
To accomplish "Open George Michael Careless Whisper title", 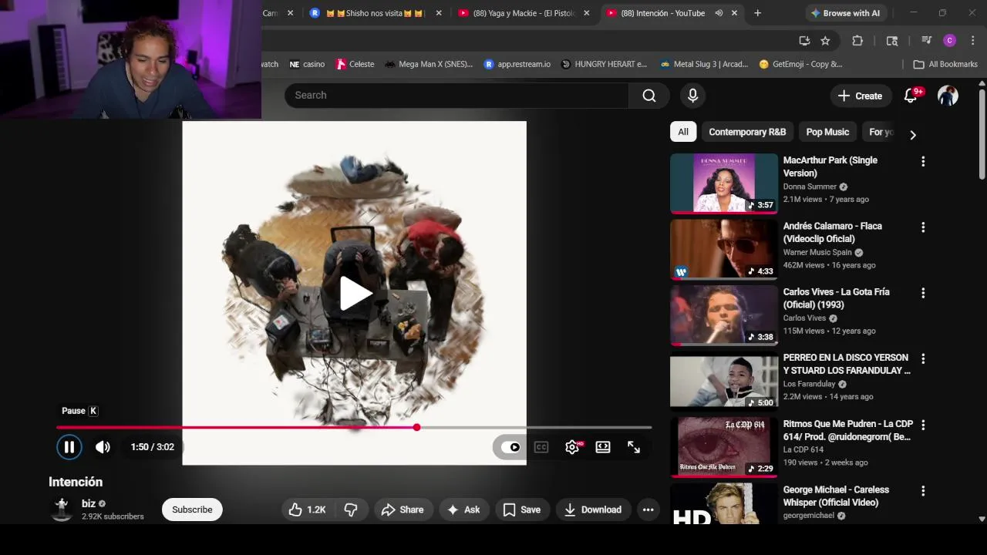I will [836, 496].
